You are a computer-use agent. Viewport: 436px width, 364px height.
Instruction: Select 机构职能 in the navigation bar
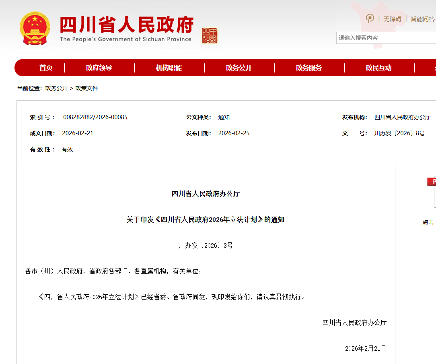click(x=169, y=68)
